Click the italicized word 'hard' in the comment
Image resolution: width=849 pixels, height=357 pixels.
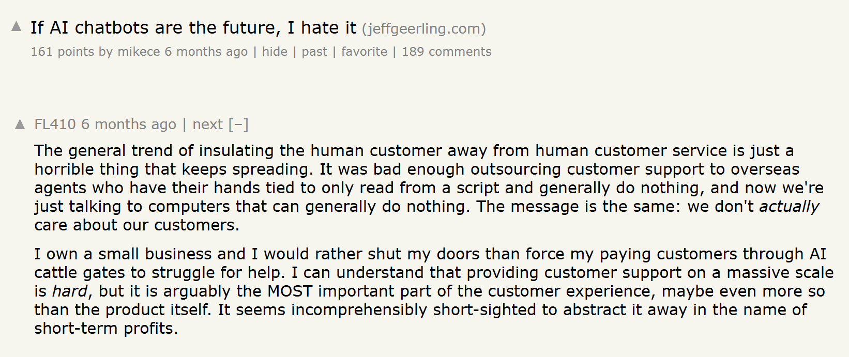tap(70, 291)
